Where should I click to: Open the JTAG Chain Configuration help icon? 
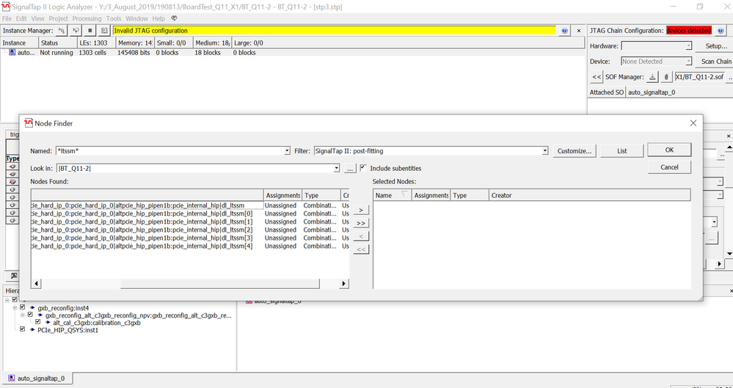coord(721,31)
